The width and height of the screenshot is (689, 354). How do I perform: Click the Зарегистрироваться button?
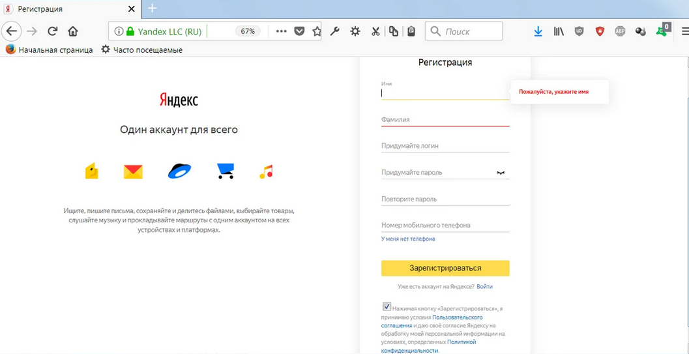445,268
